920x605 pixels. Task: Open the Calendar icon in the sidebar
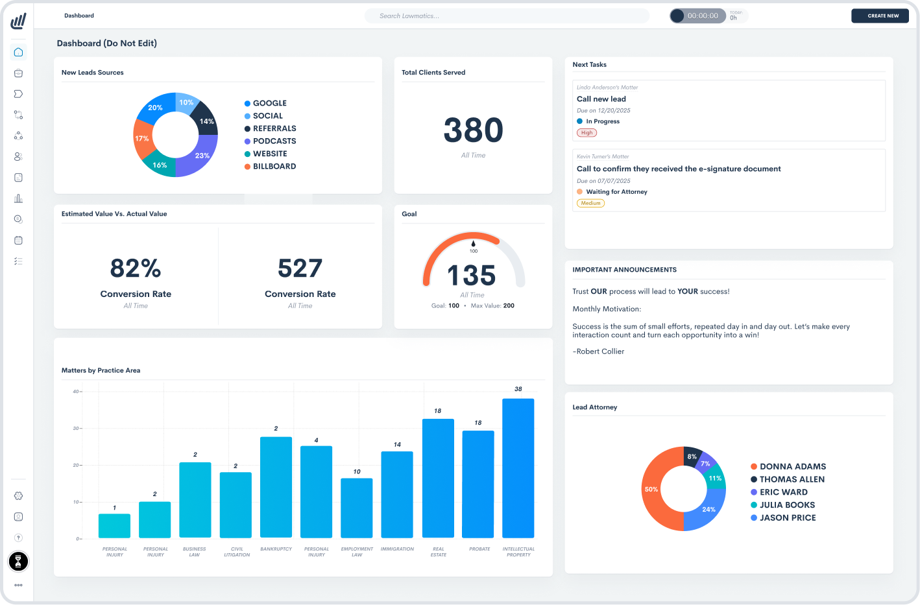[18, 240]
